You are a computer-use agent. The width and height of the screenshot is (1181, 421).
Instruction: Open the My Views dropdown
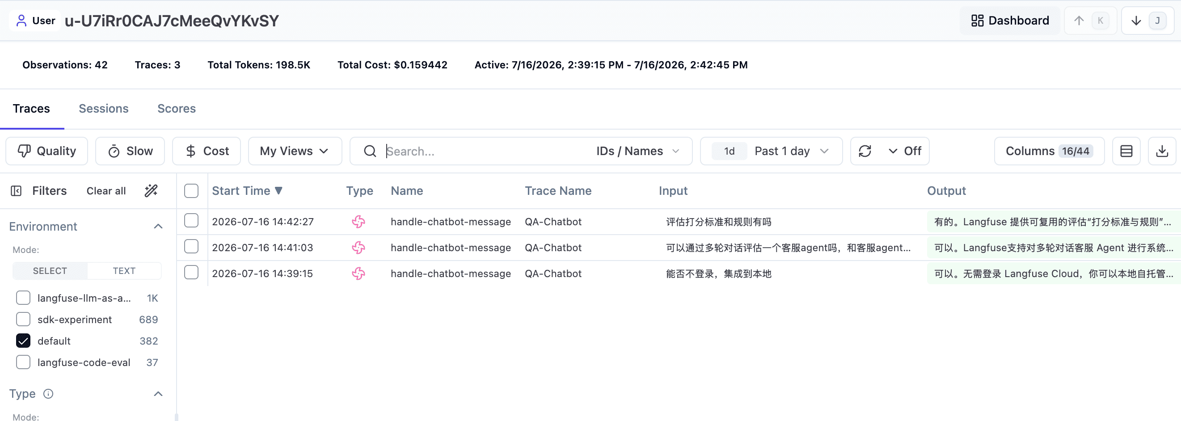295,151
